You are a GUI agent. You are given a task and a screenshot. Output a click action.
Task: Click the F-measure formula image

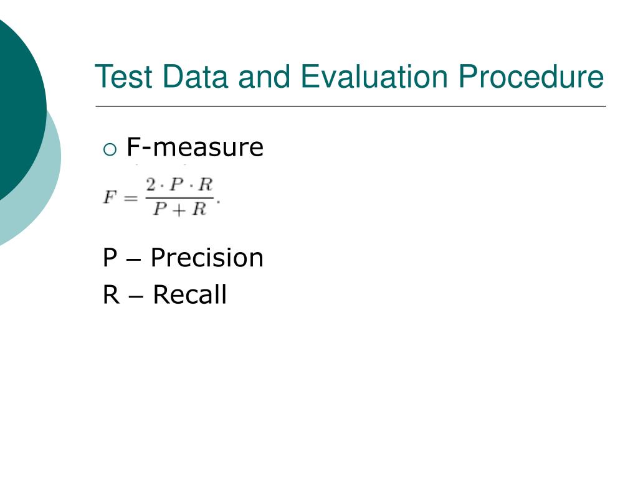click(161, 196)
